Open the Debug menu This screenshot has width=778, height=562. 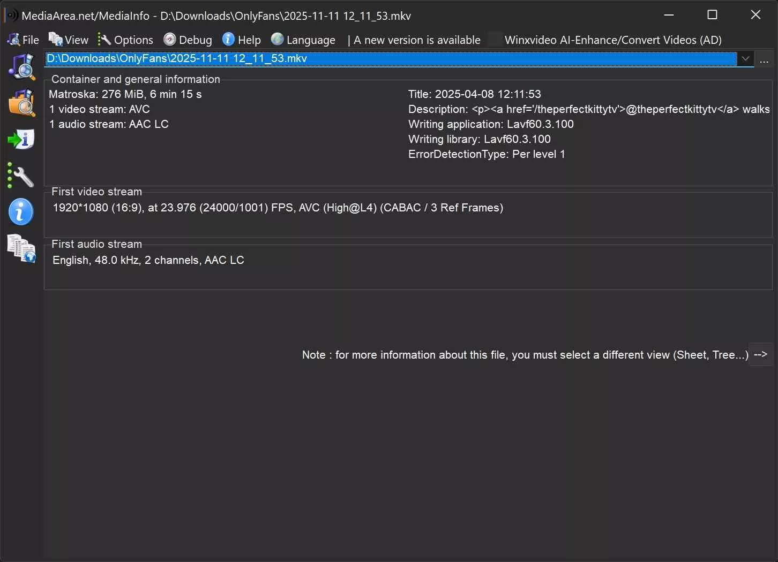[188, 40]
